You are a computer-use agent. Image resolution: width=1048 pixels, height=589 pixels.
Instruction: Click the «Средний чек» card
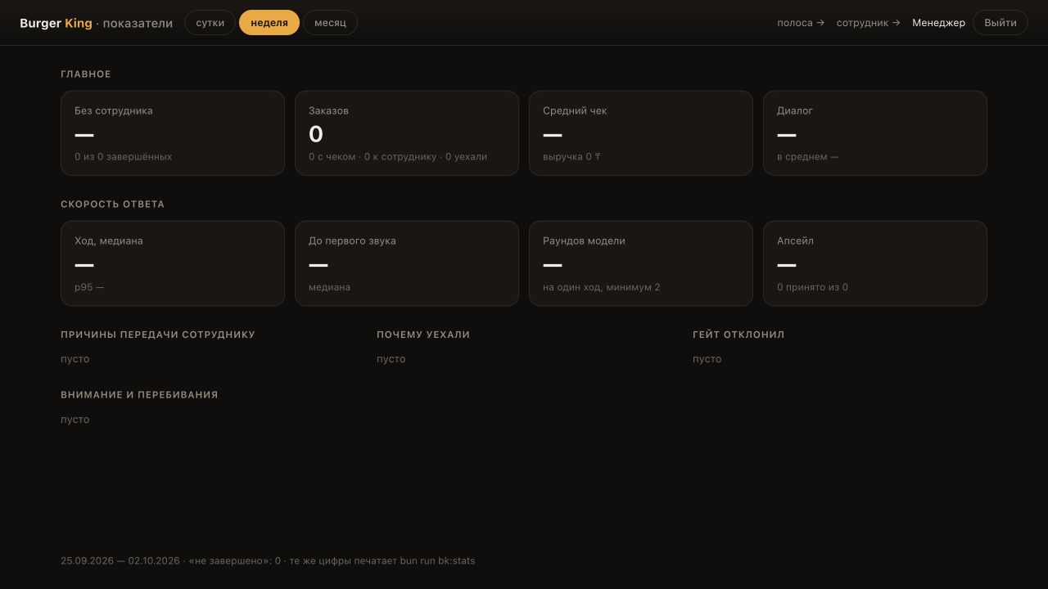coord(641,133)
